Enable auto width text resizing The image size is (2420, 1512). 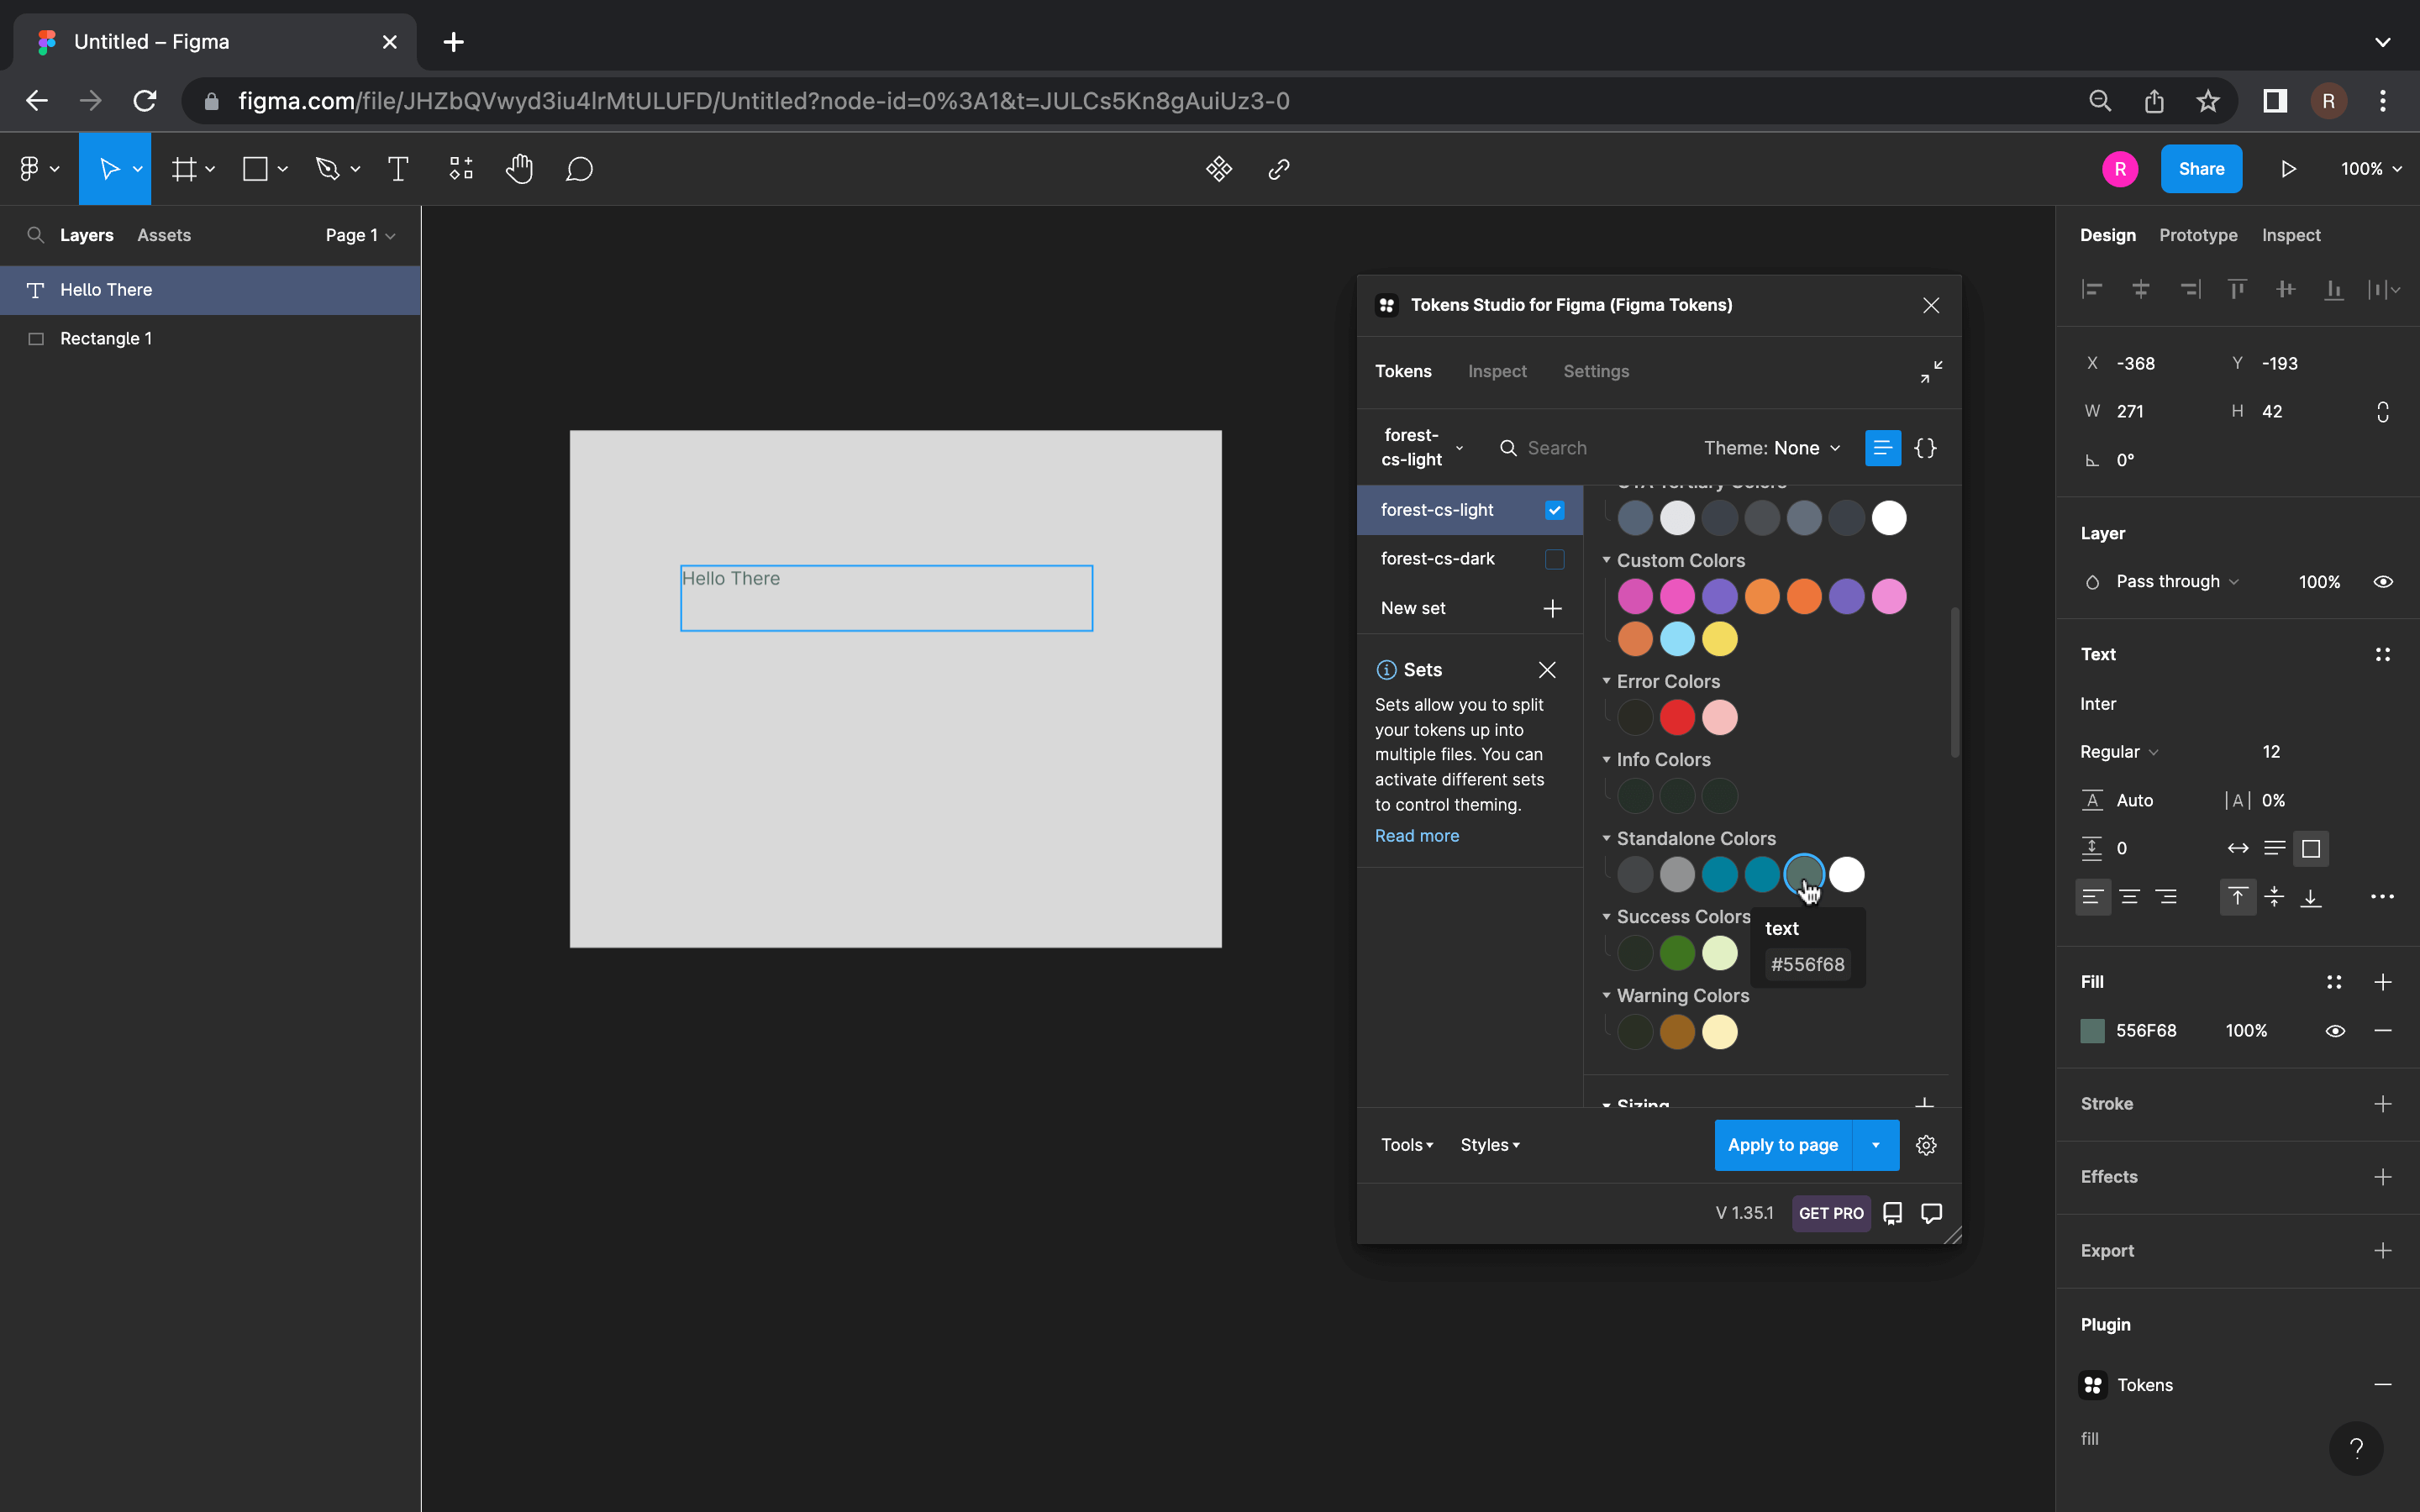tap(2238, 849)
